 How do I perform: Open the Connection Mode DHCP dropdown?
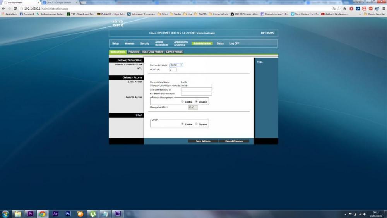(x=176, y=65)
